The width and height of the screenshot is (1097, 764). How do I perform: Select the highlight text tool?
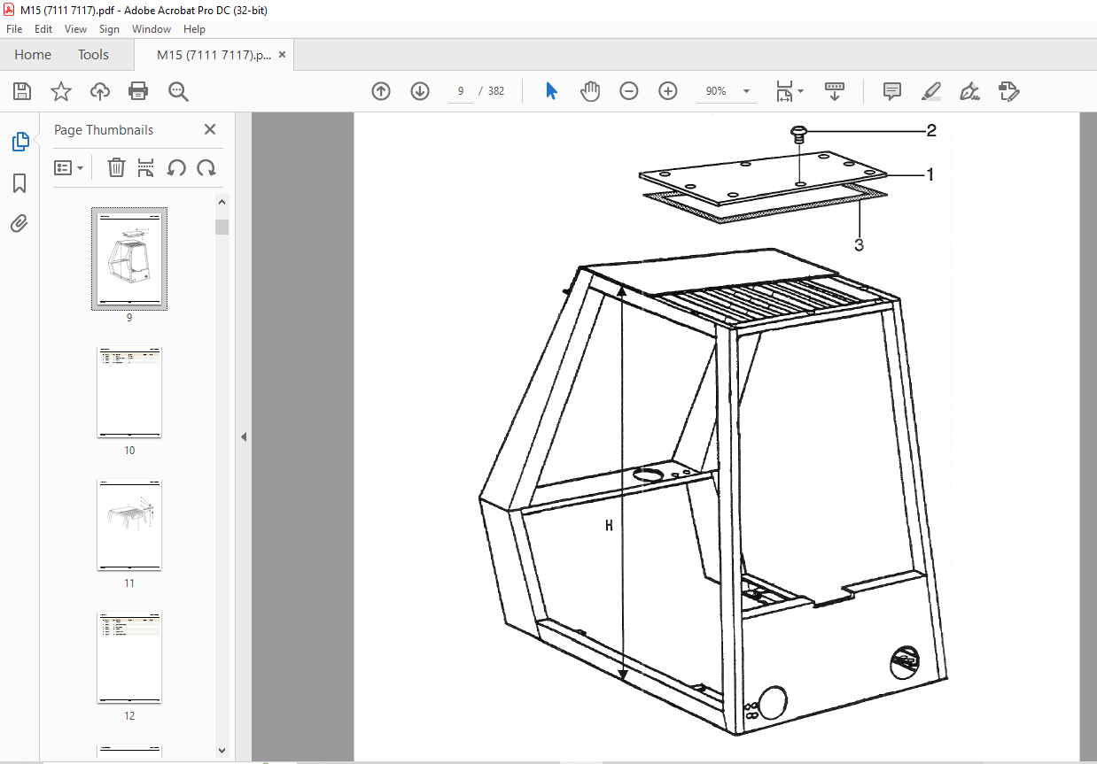[931, 91]
